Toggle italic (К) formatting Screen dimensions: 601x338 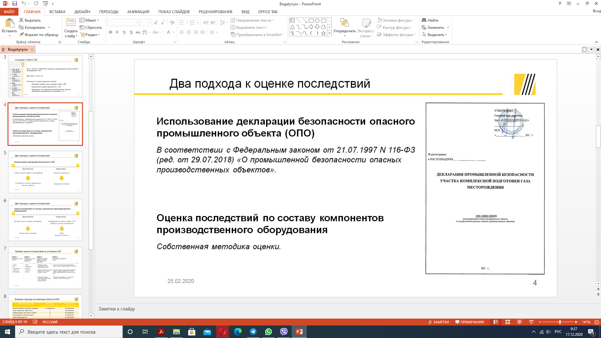pyautogui.click(x=117, y=32)
